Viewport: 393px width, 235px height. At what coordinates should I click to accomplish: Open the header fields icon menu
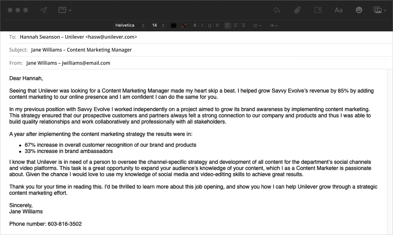[65, 10]
